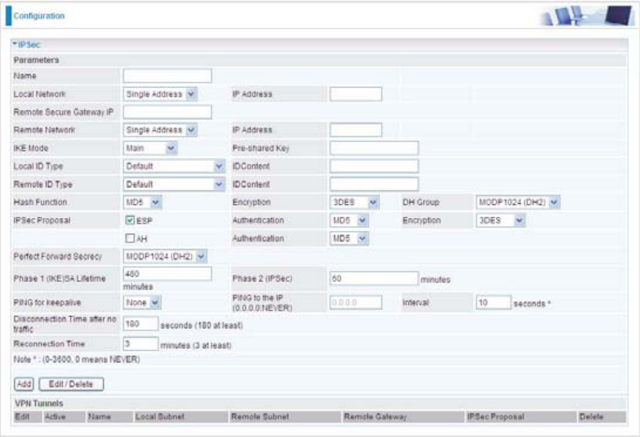Click the IPSec Proposal column header
The width and height of the screenshot is (640, 437).
[496, 417]
